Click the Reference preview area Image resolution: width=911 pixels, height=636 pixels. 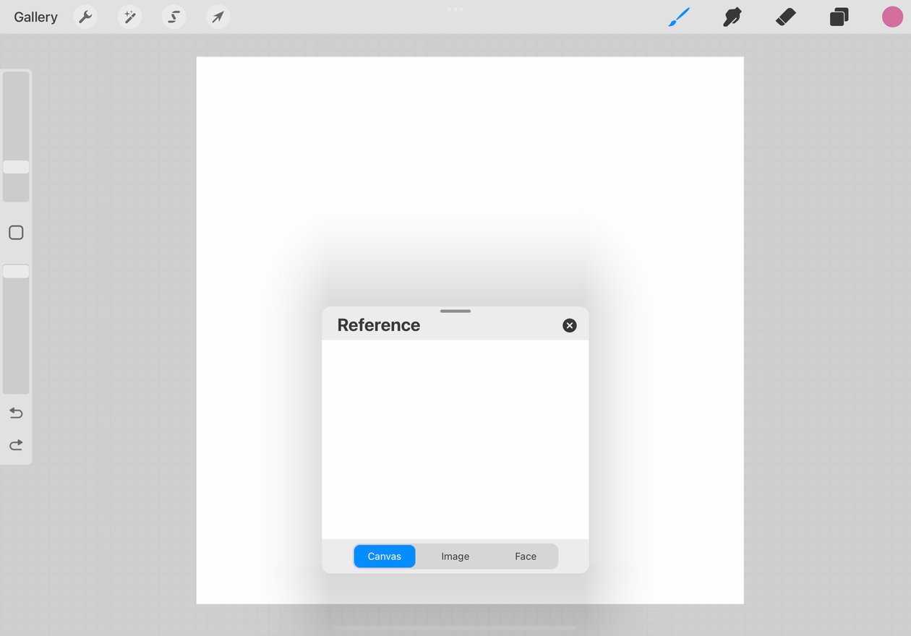tap(455, 439)
